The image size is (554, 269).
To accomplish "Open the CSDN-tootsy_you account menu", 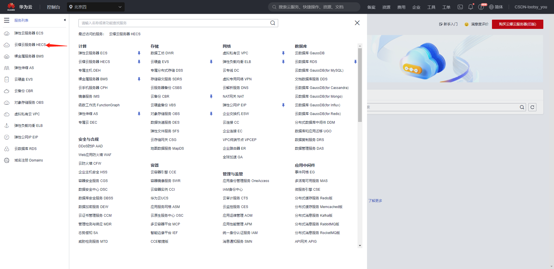I will [531, 7].
